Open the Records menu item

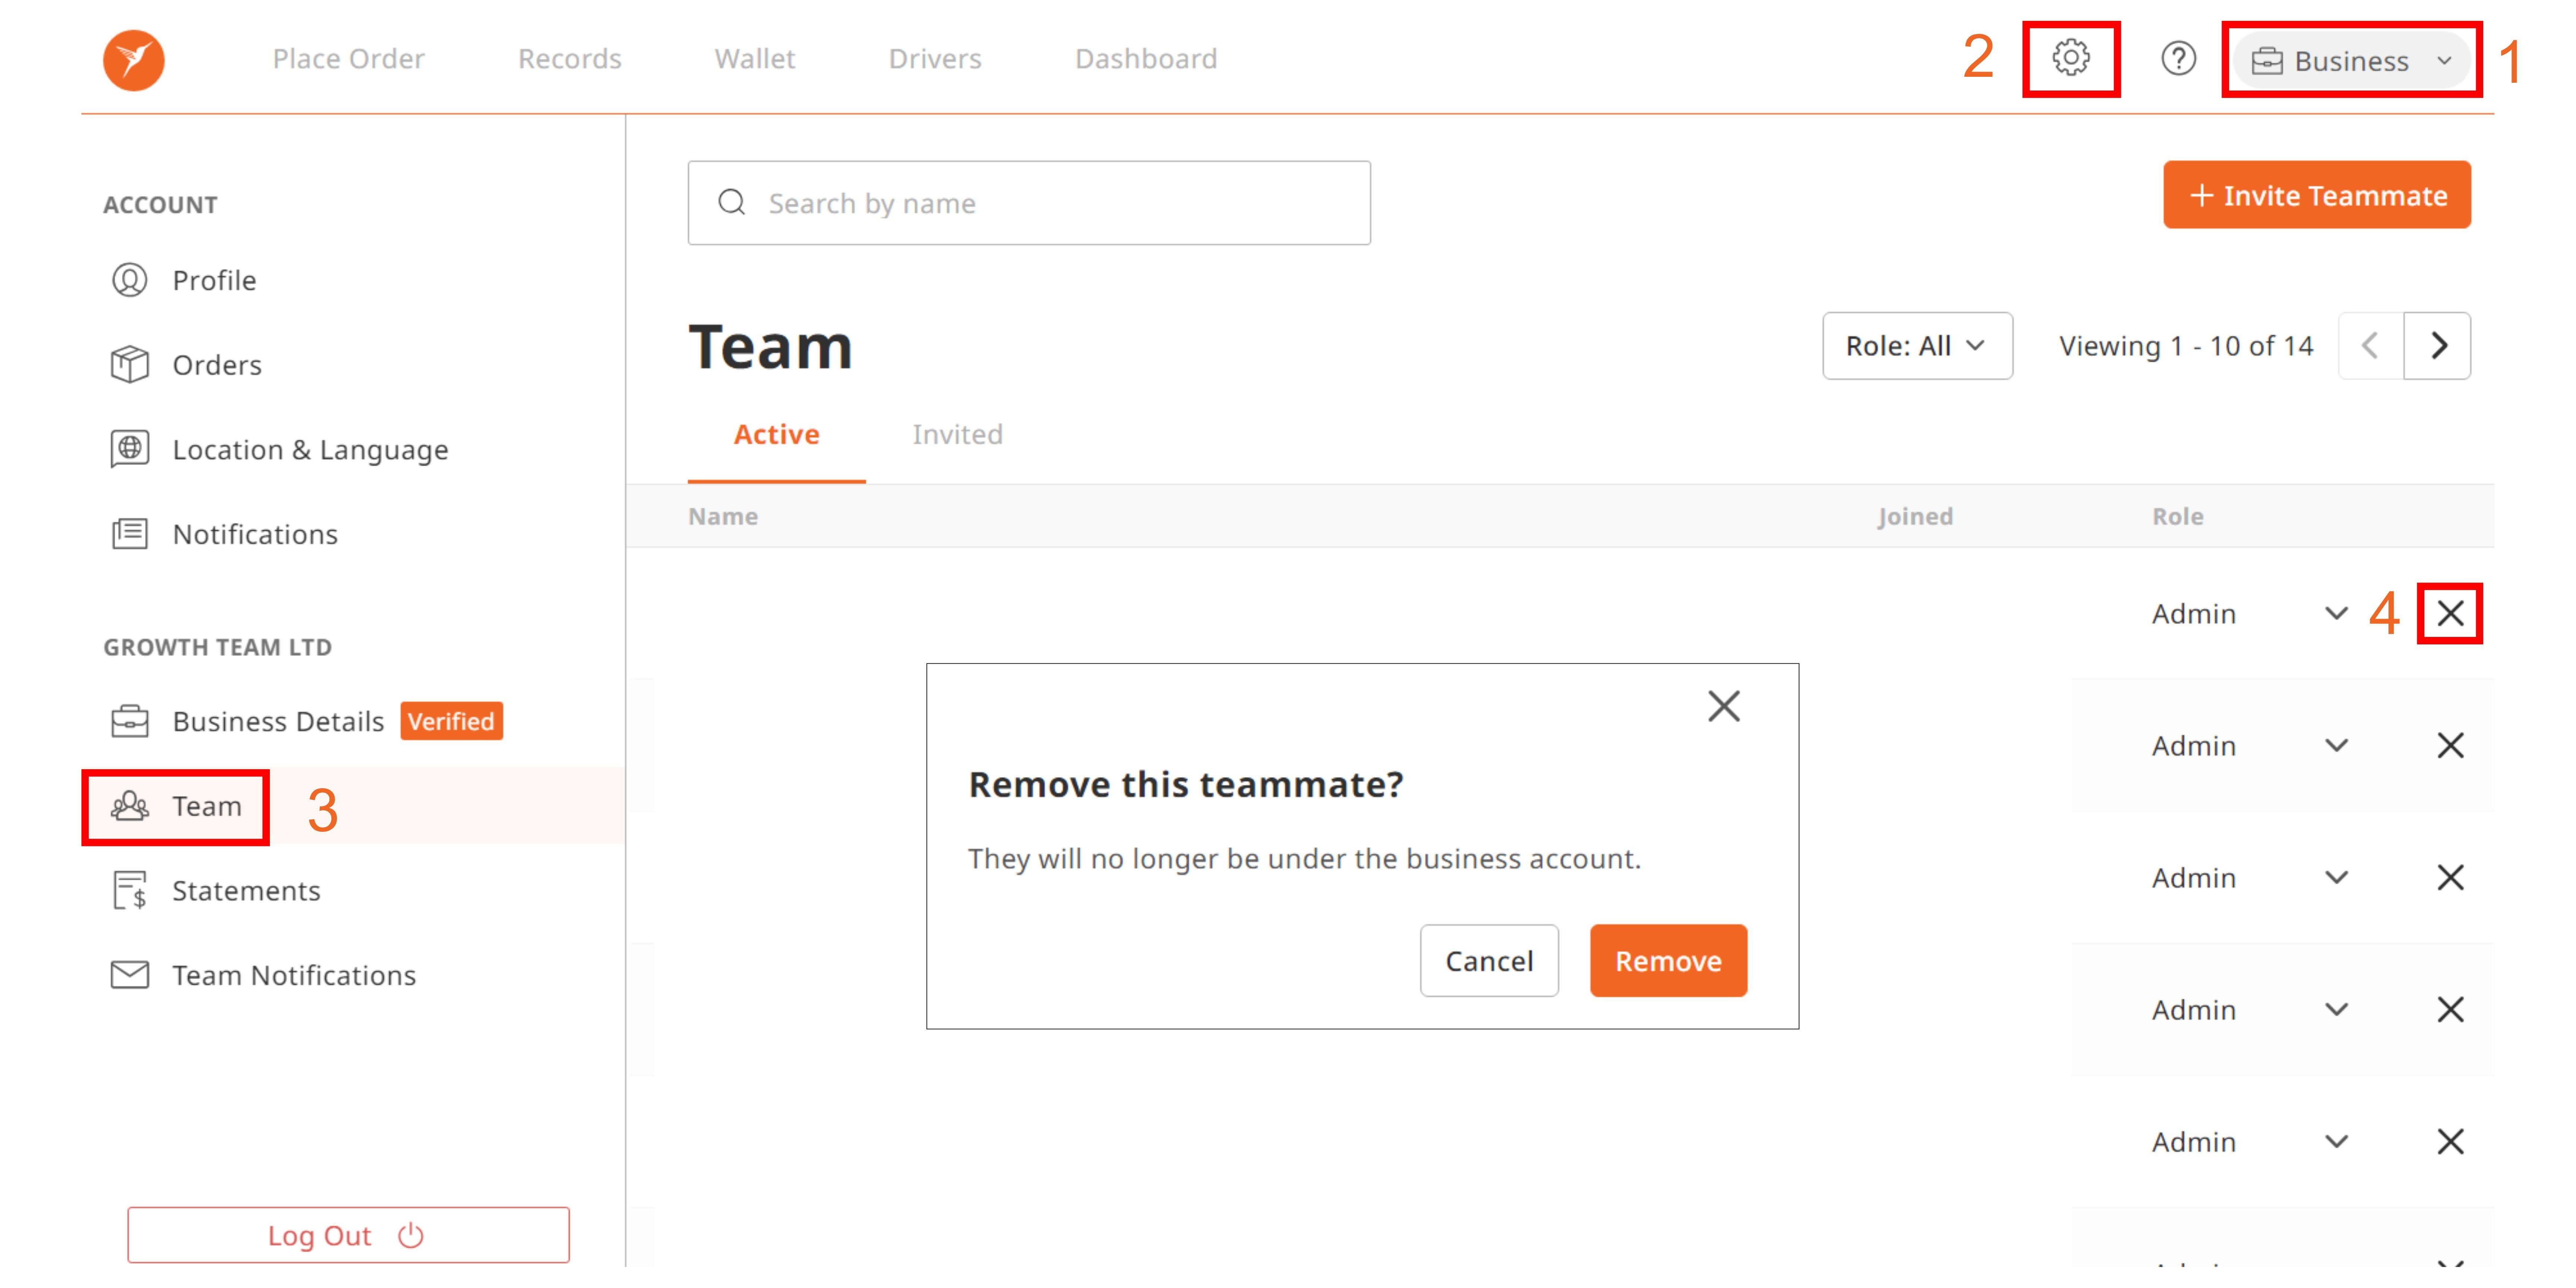coord(569,59)
